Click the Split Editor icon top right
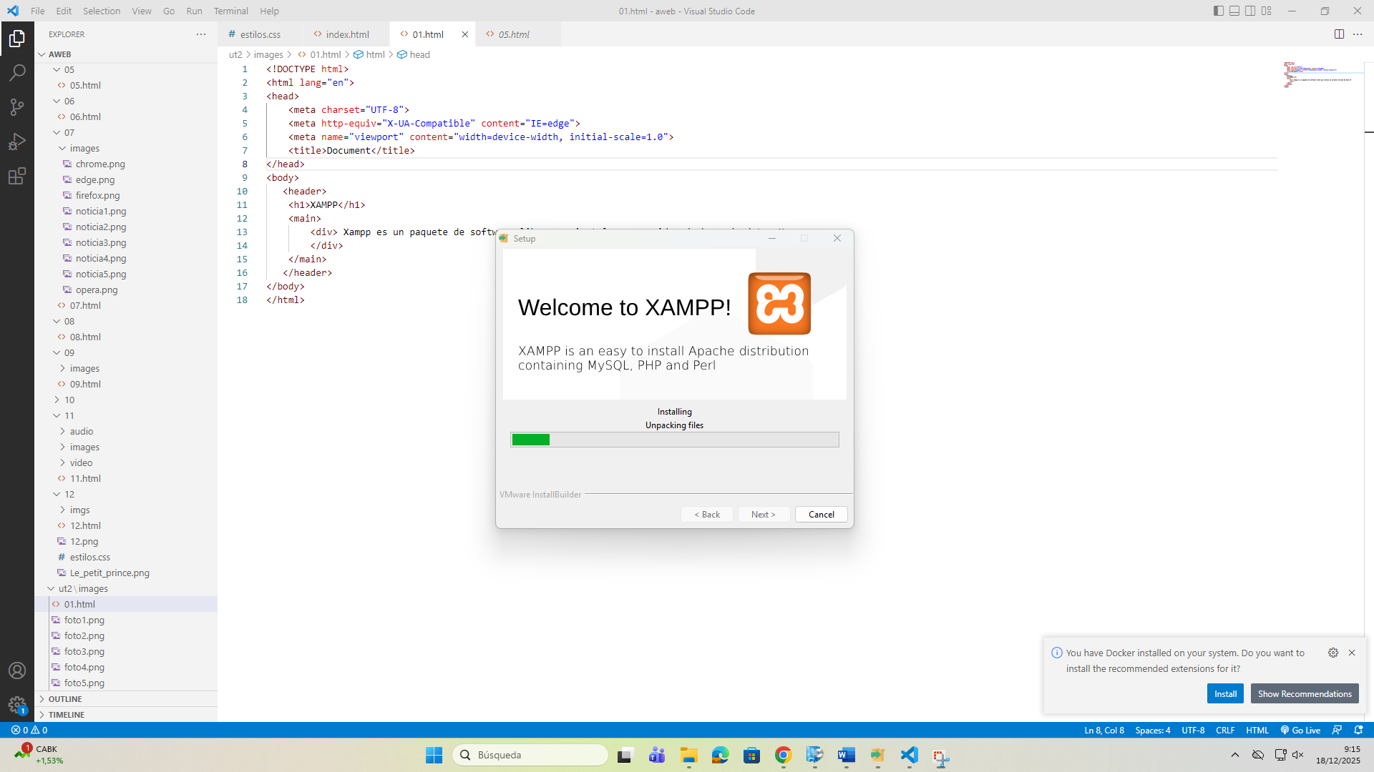This screenshot has width=1374, height=772. click(x=1339, y=34)
